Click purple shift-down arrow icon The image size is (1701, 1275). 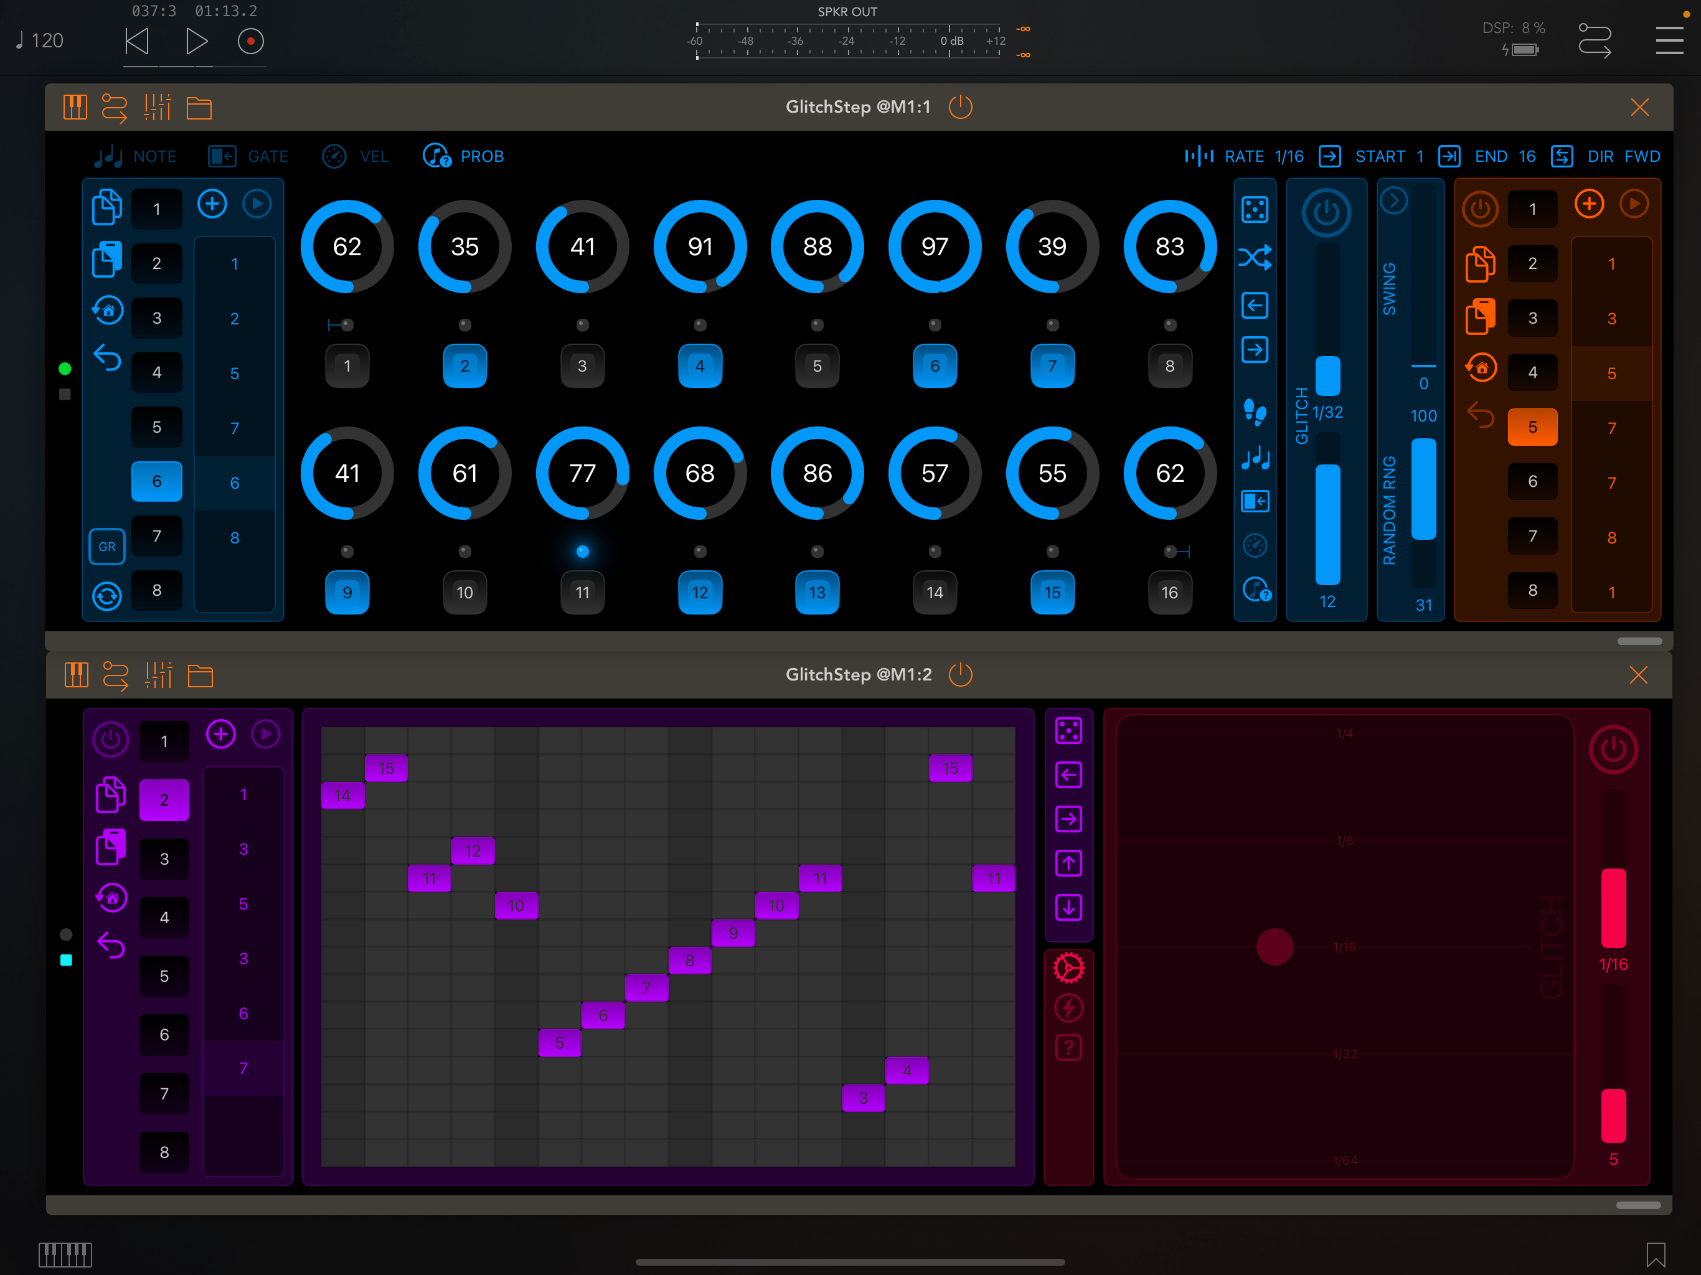(1069, 908)
